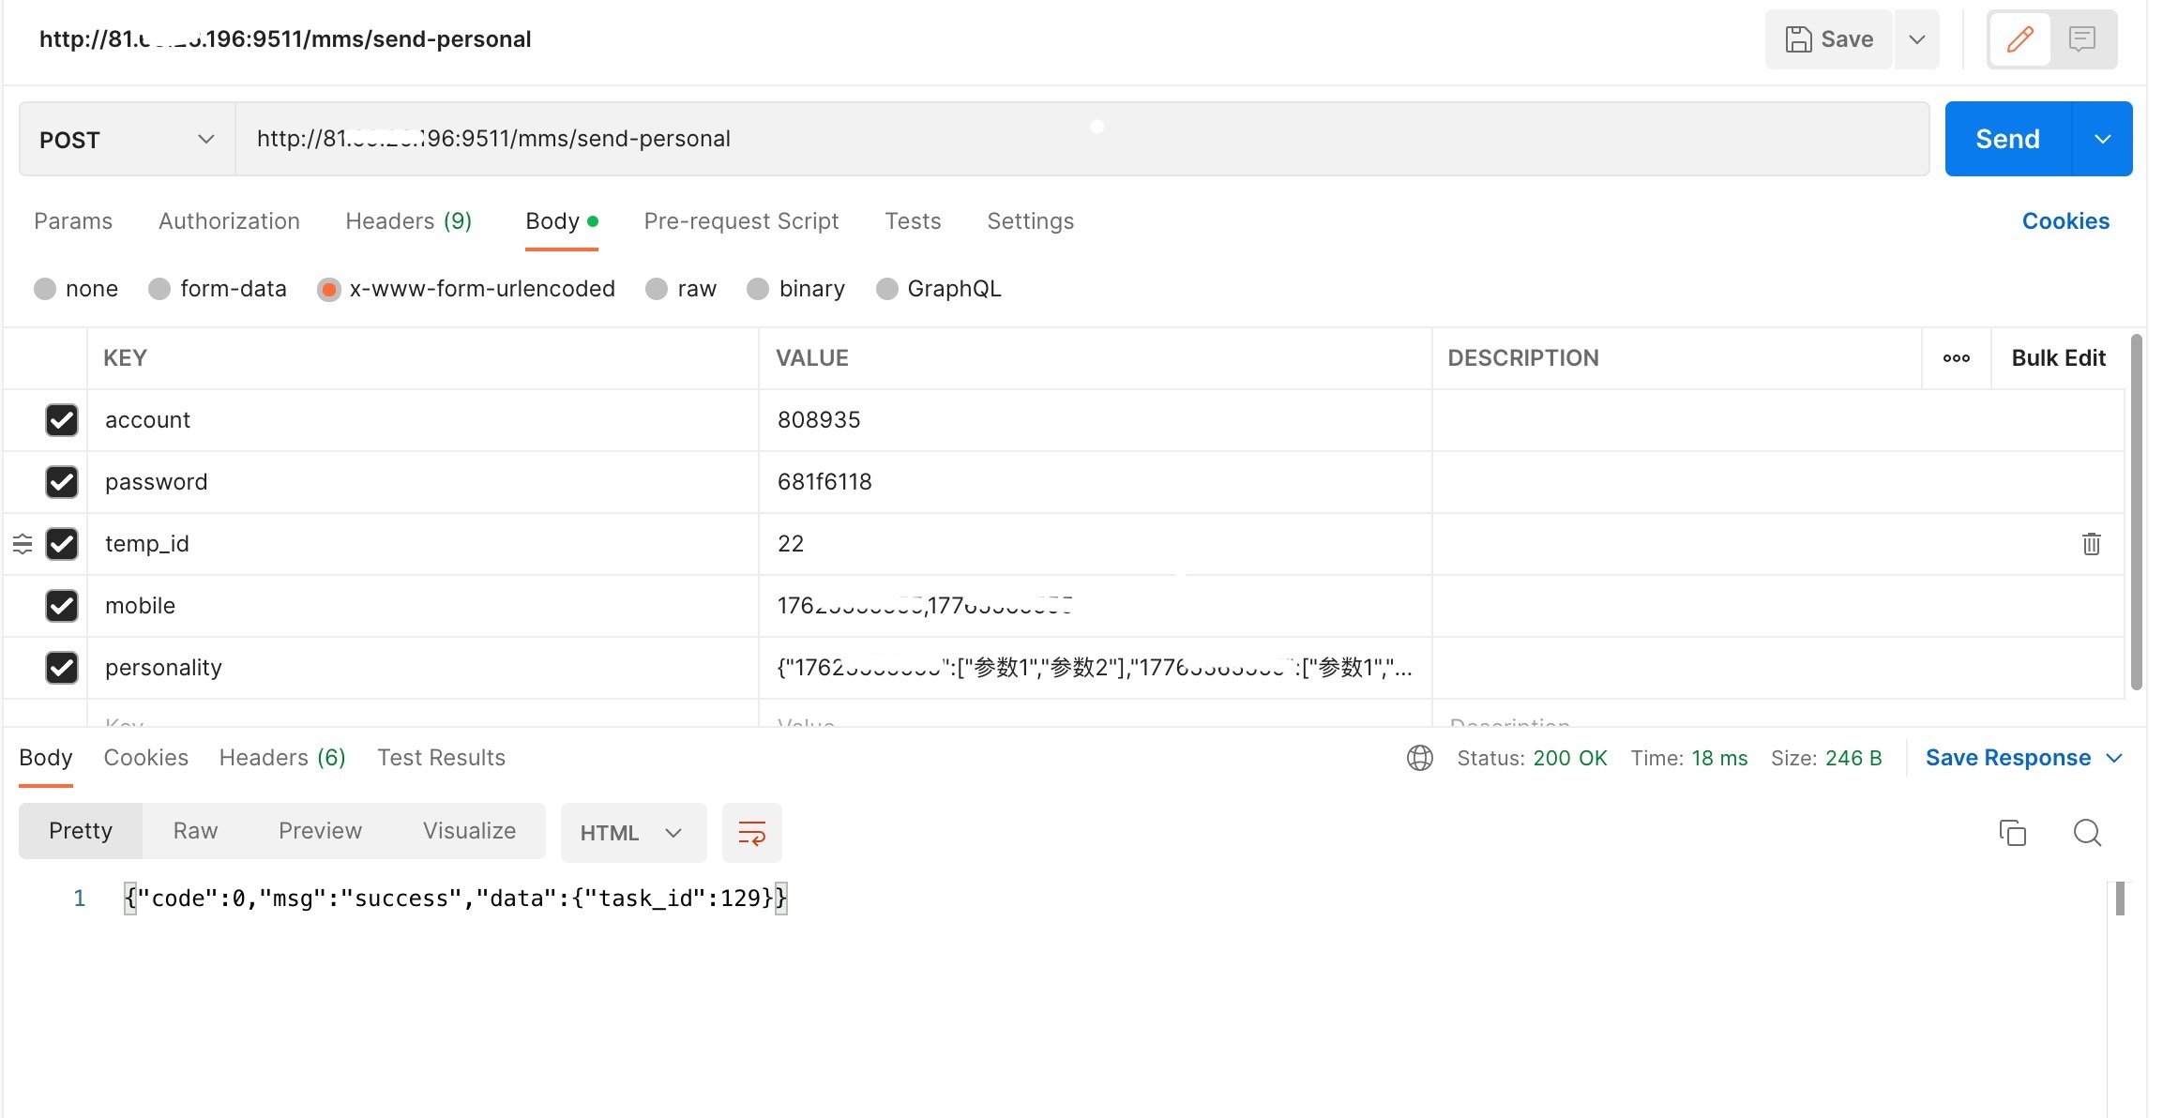This screenshot has width=2178, height=1118.
Task: Send the request with the Send button
Action: click(x=2007, y=139)
